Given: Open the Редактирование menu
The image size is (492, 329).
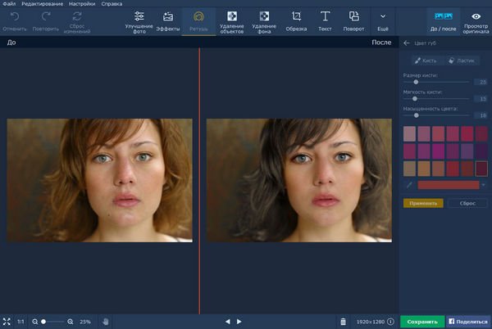Looking at the screenshot, I should coord(42,4).
